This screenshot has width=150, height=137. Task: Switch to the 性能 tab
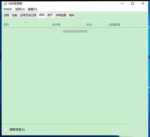tap(14, 15)
